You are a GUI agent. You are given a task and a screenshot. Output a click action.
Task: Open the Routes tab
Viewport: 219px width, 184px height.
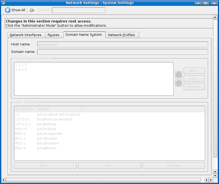coord(53,35)
